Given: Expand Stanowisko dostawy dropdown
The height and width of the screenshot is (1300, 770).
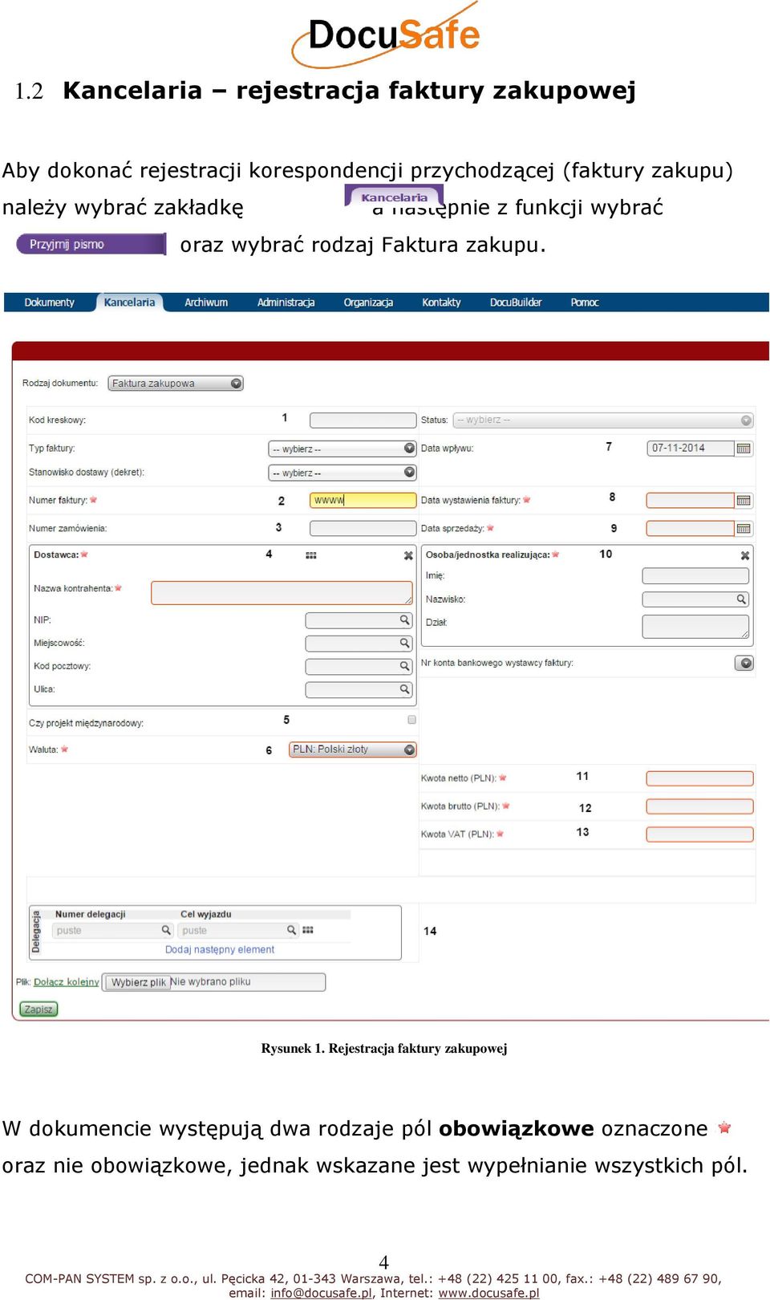Looking at the screenshot, I should tap(342, 473).
